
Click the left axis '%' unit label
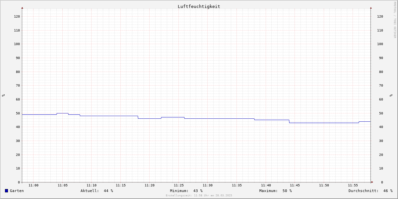3,96
